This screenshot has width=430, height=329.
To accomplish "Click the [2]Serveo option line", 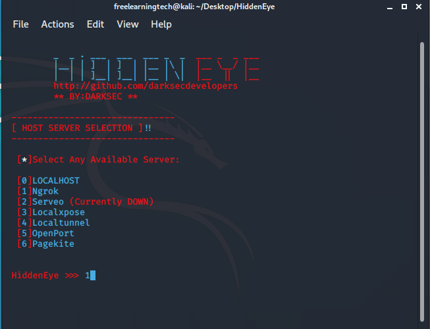I will 86,201.
